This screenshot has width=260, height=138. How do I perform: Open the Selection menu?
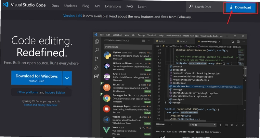117,35
